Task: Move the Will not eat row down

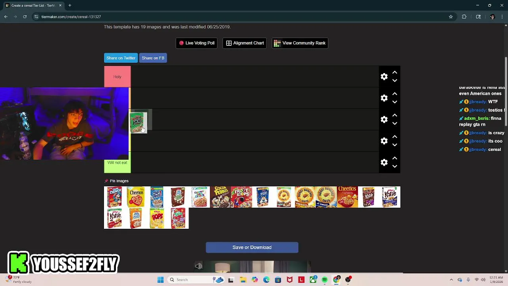Action: tap(394, 166)
